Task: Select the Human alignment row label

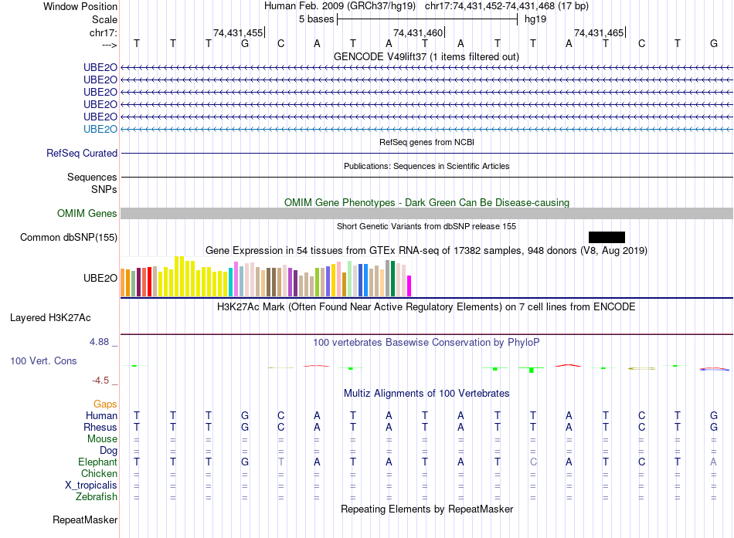Action: [x=101, y=415]
